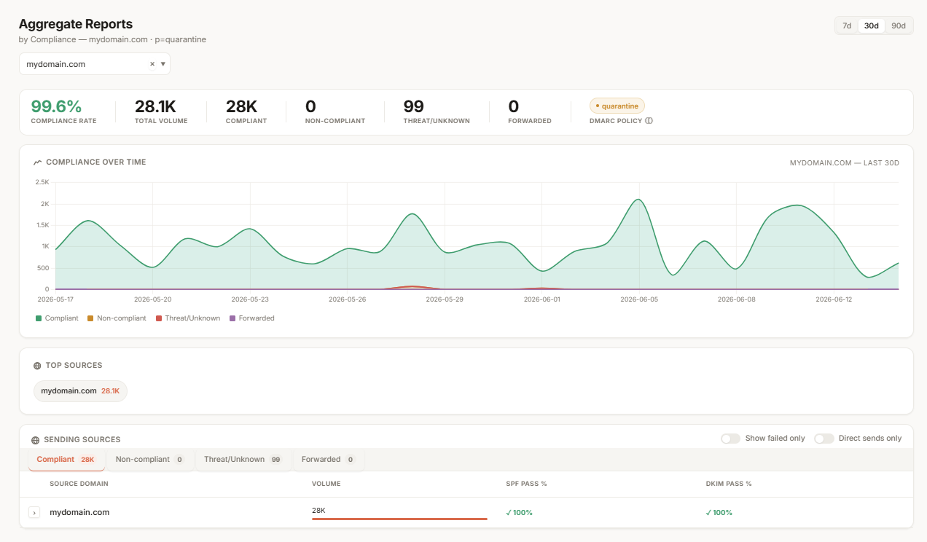Screen dimensions: 927x542
Task: Clear the mydomain.com domain selection
Action: pos(152,64)
